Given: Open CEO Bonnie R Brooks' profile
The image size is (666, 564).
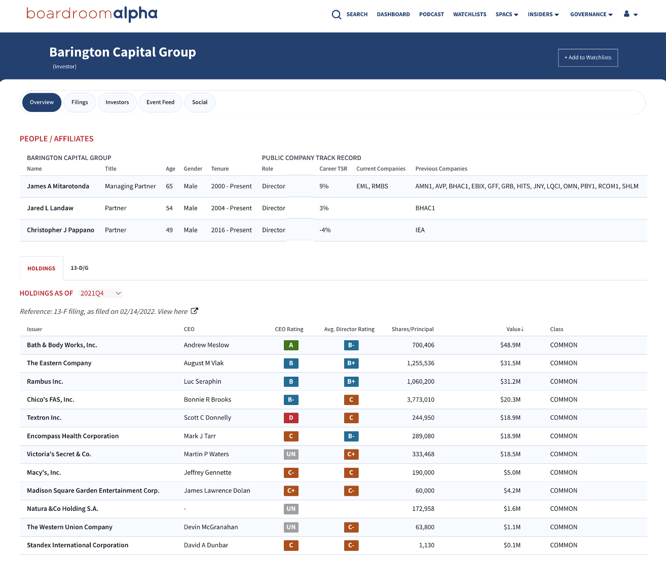Looking at the screenshot, I should pyautogui.click(x=207, y=400).
